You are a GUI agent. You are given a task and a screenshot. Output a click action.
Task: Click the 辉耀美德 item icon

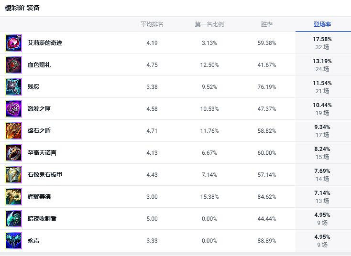pos(13,197)
